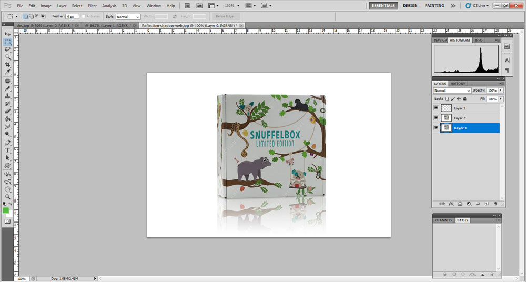Viewport: 526px width, 282px height.
Task: Expand the layer Opacity slider arrow
Action: [x=501, y=90]
